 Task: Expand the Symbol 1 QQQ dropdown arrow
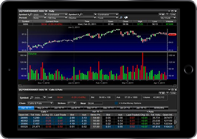point(45,14)
